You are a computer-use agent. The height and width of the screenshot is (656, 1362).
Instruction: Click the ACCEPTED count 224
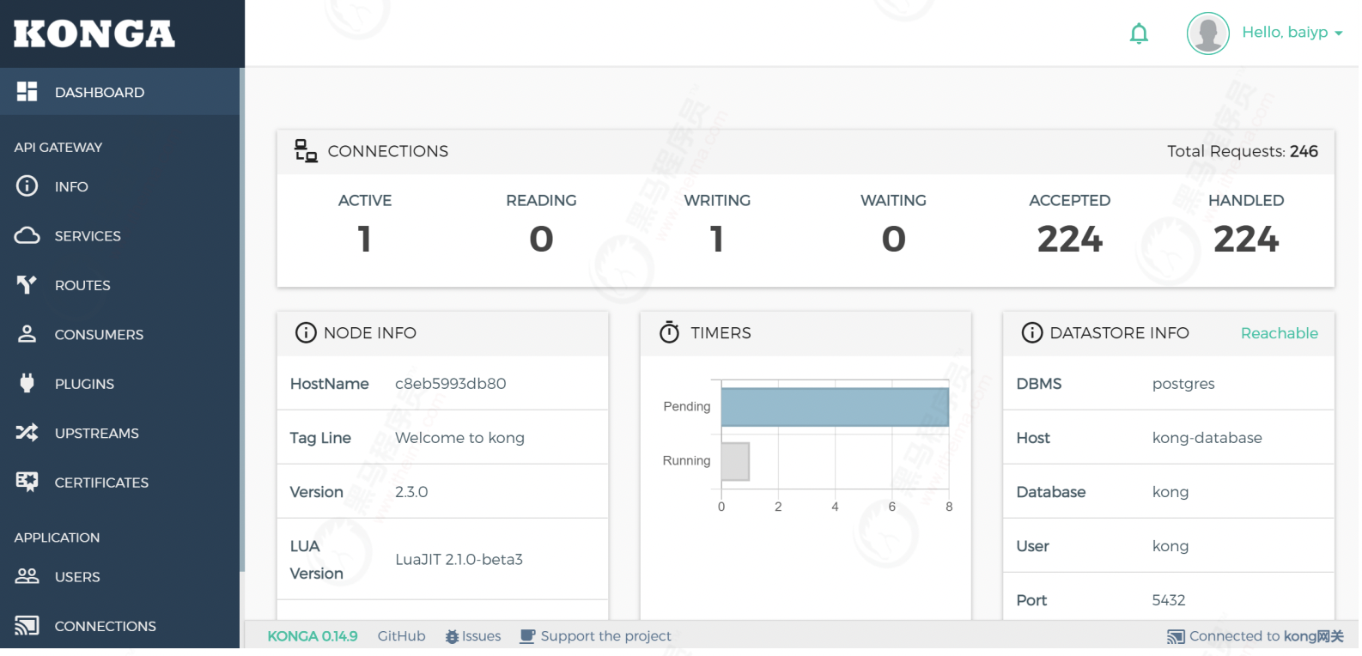[x=1069, y=239]
